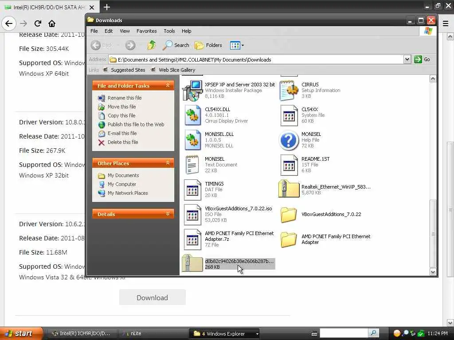
Task: Select CL54XX.DLL file icon
Action: click(193, 115)
